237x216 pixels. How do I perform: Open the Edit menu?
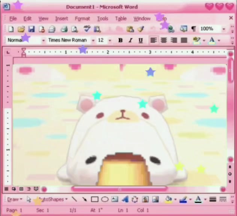(27, 19)
